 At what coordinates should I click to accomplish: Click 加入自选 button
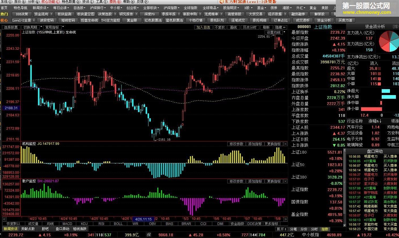tap(203, 27)
